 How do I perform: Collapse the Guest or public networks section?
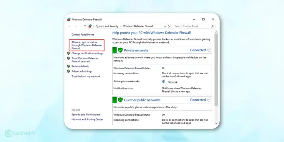pyautogui.click(x=209, y=100)
